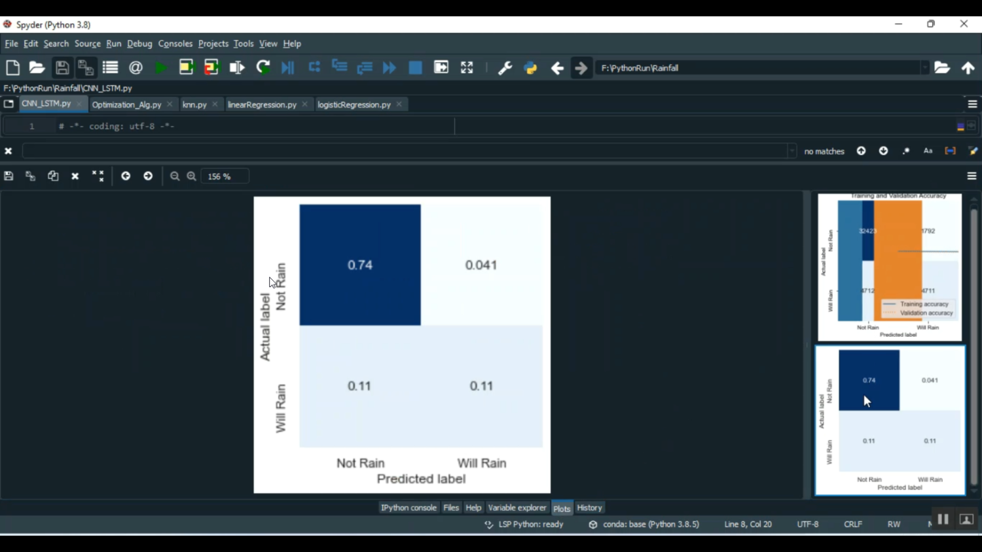Click the Zoom in magnifier in plots toolbar
Screen dimensions: 982x552
pos(191,177)
